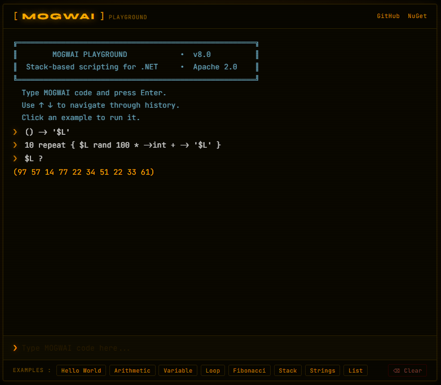
Task: Click the "() -> '$L'" command line
Action: [x=47, y=132]
